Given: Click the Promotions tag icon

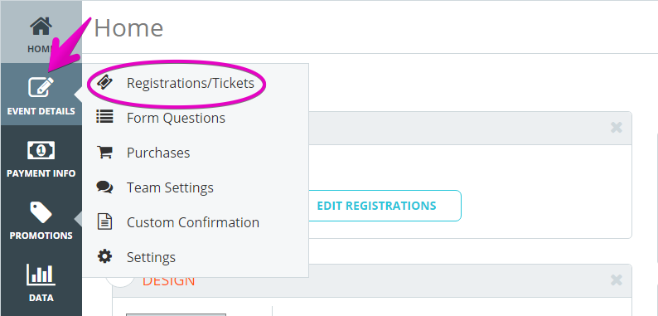Looking at the screenshot, I should 41,211.
